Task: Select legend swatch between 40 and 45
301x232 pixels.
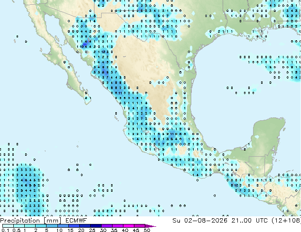Action: (129, 226)
